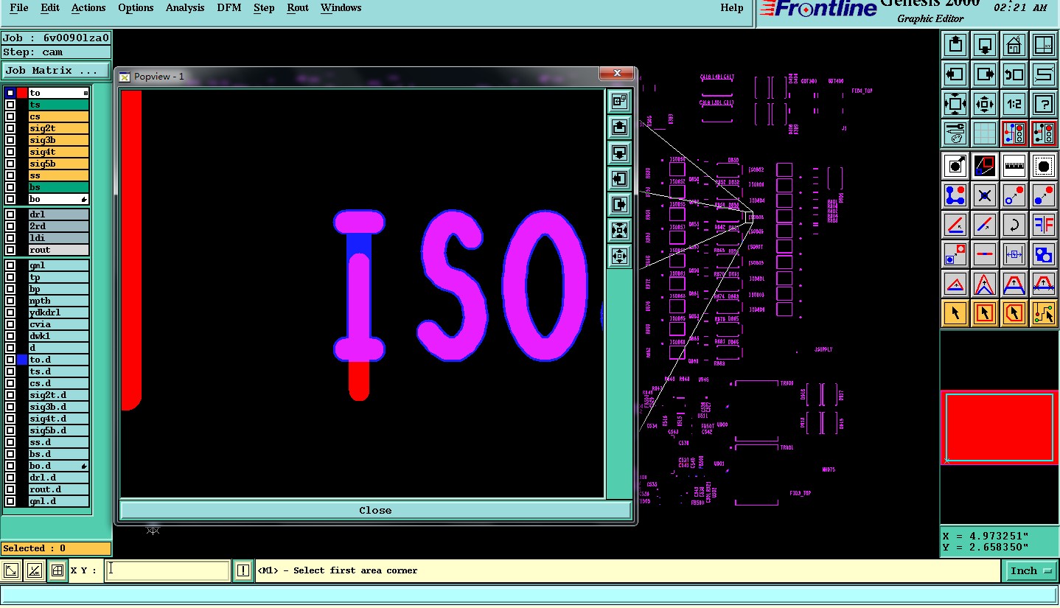Select the curved arrow rotate tool
The image size is (1060, 608).
point(1014,225)
